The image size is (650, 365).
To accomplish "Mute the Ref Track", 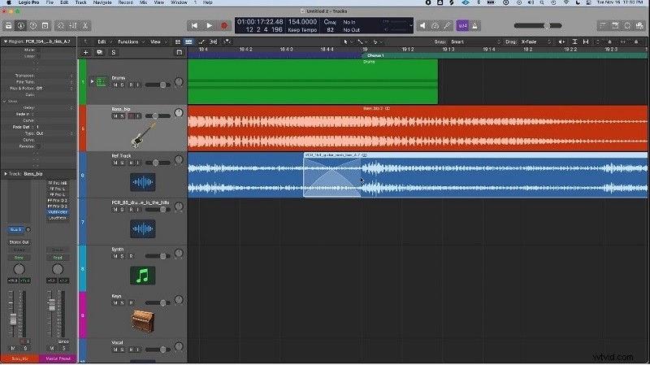I will [115, 163].
